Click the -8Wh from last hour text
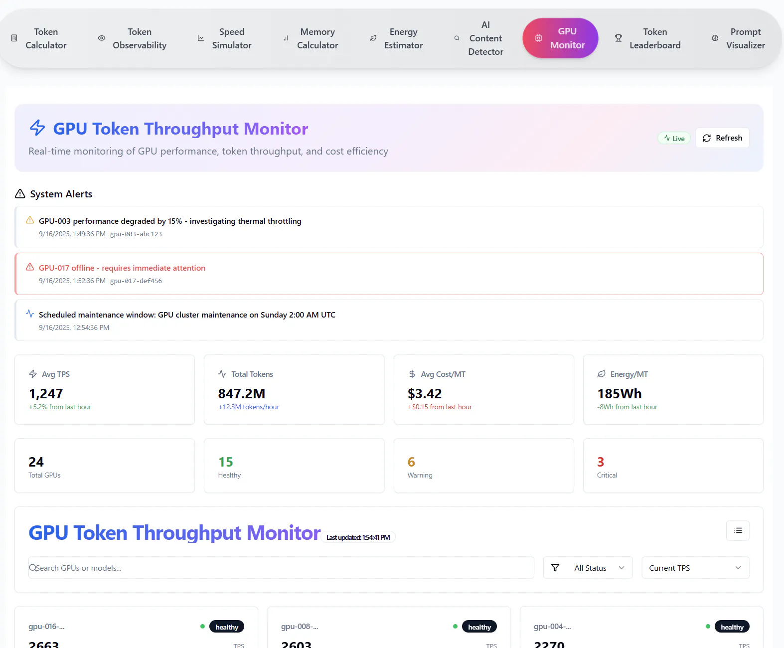 click(x=627, y=407)
